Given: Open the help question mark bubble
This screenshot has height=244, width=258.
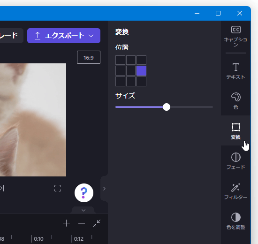Looking at the screenshot, I should pos(84,193).
